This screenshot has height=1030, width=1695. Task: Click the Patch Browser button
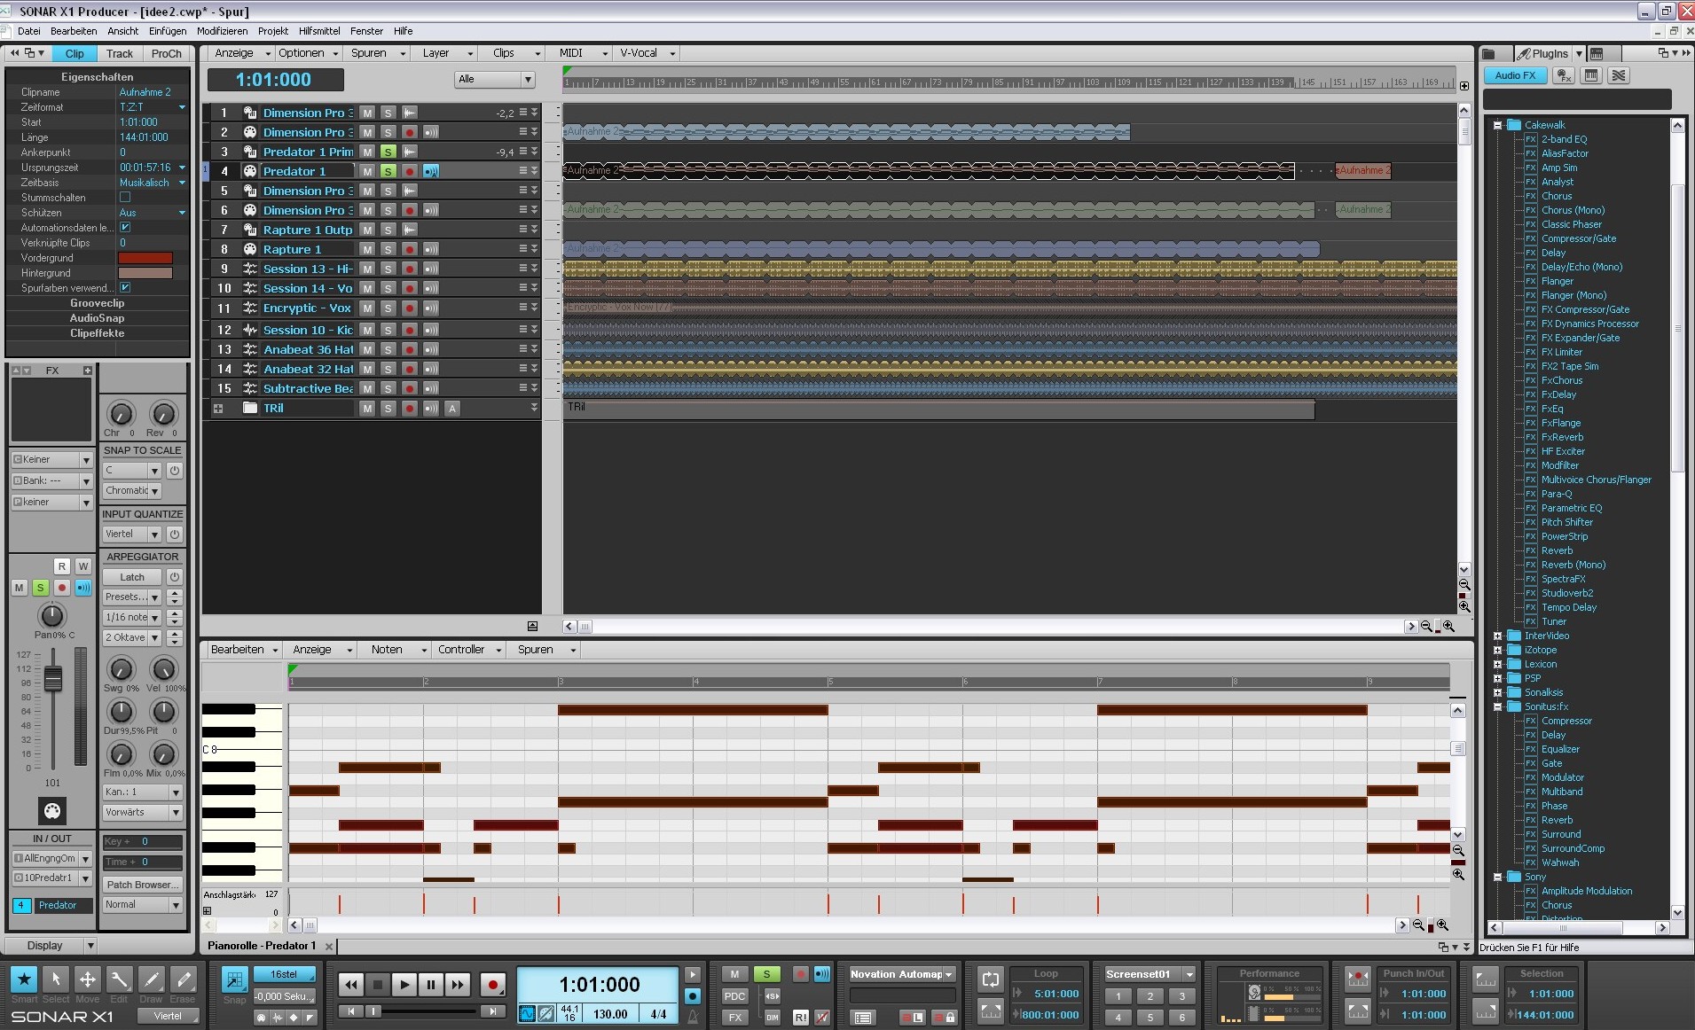pos(142,885)
